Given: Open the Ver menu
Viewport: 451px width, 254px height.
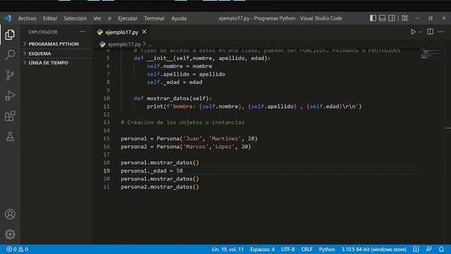Looking at the screenshot, I should pyautogui.click(x=97, y=18).
